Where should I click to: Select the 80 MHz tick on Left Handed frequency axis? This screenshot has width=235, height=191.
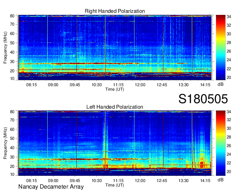[x=12, y=112]
